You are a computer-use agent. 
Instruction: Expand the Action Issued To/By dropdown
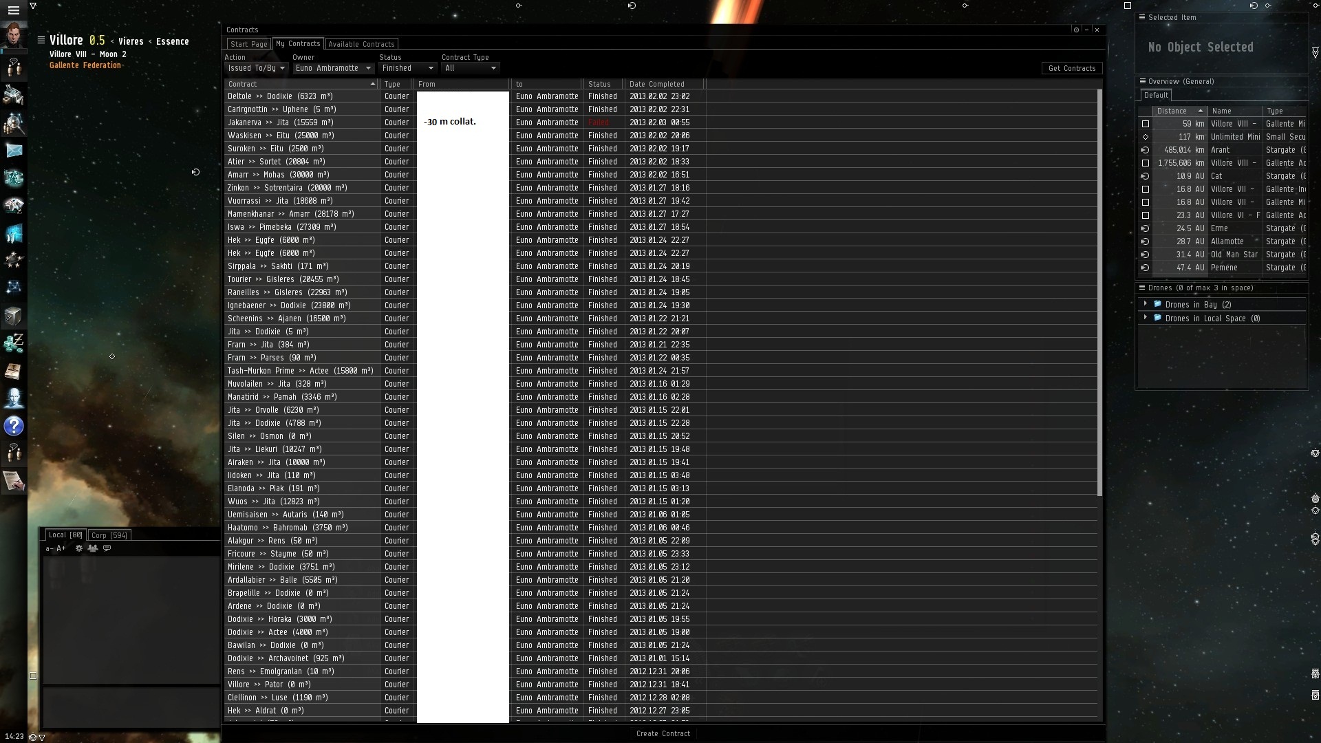(256, 68)
